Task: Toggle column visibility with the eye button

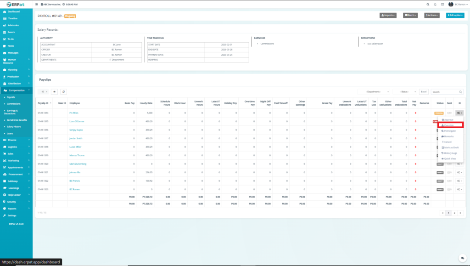Action: (x=54, y=92)
